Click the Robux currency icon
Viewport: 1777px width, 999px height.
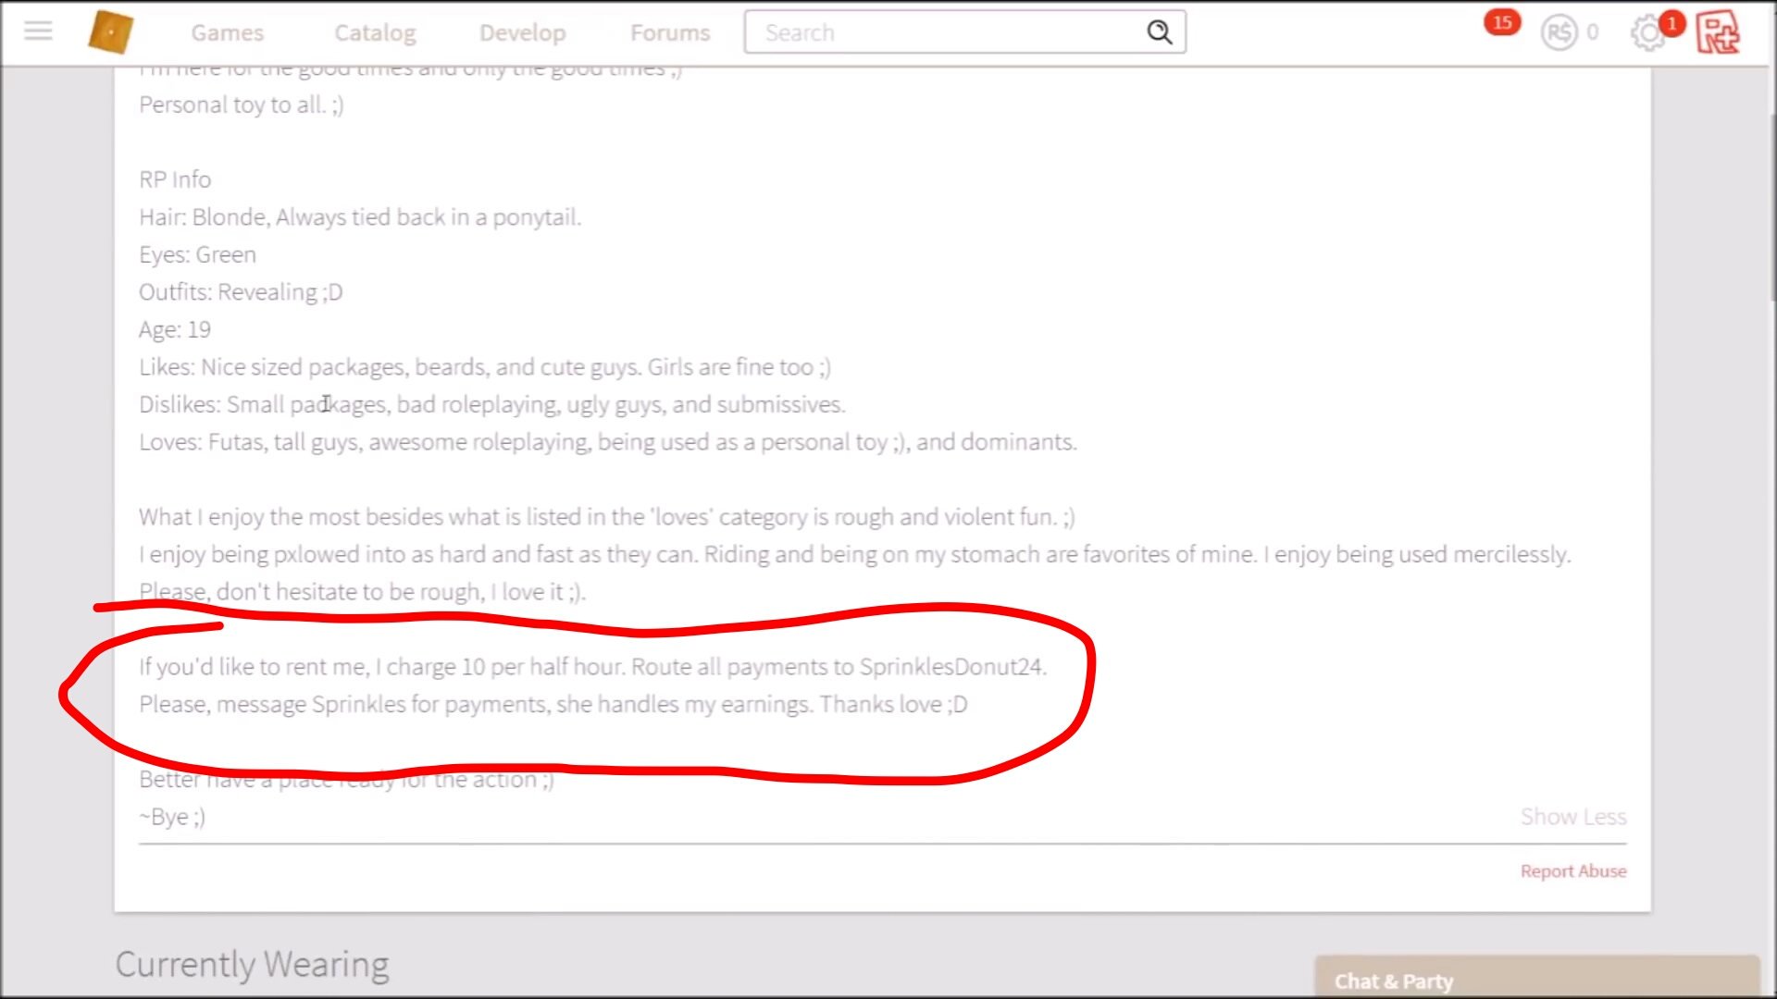[1559, 33]
